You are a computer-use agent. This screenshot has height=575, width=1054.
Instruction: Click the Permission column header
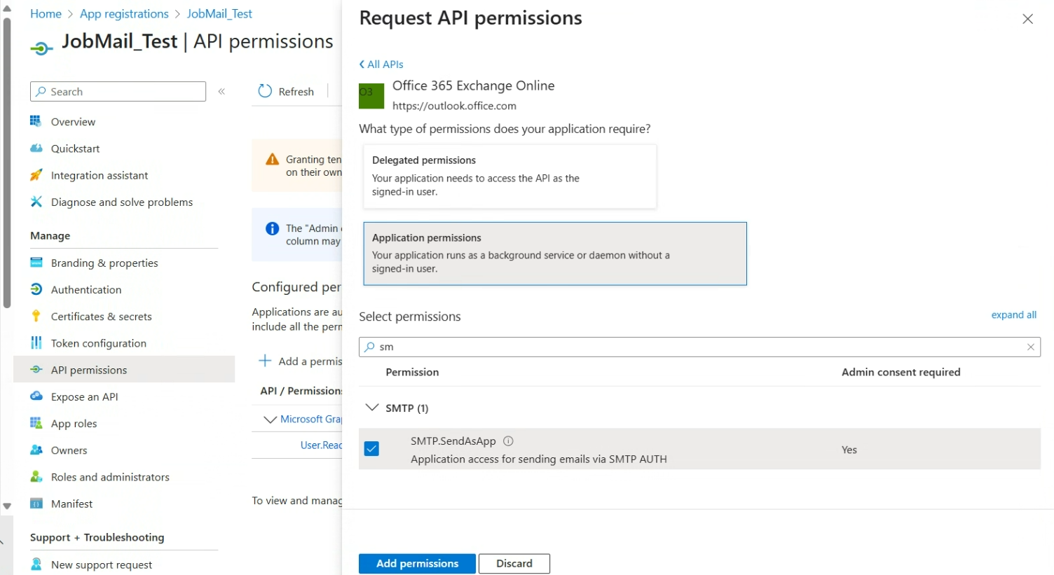tap(412, 373)
